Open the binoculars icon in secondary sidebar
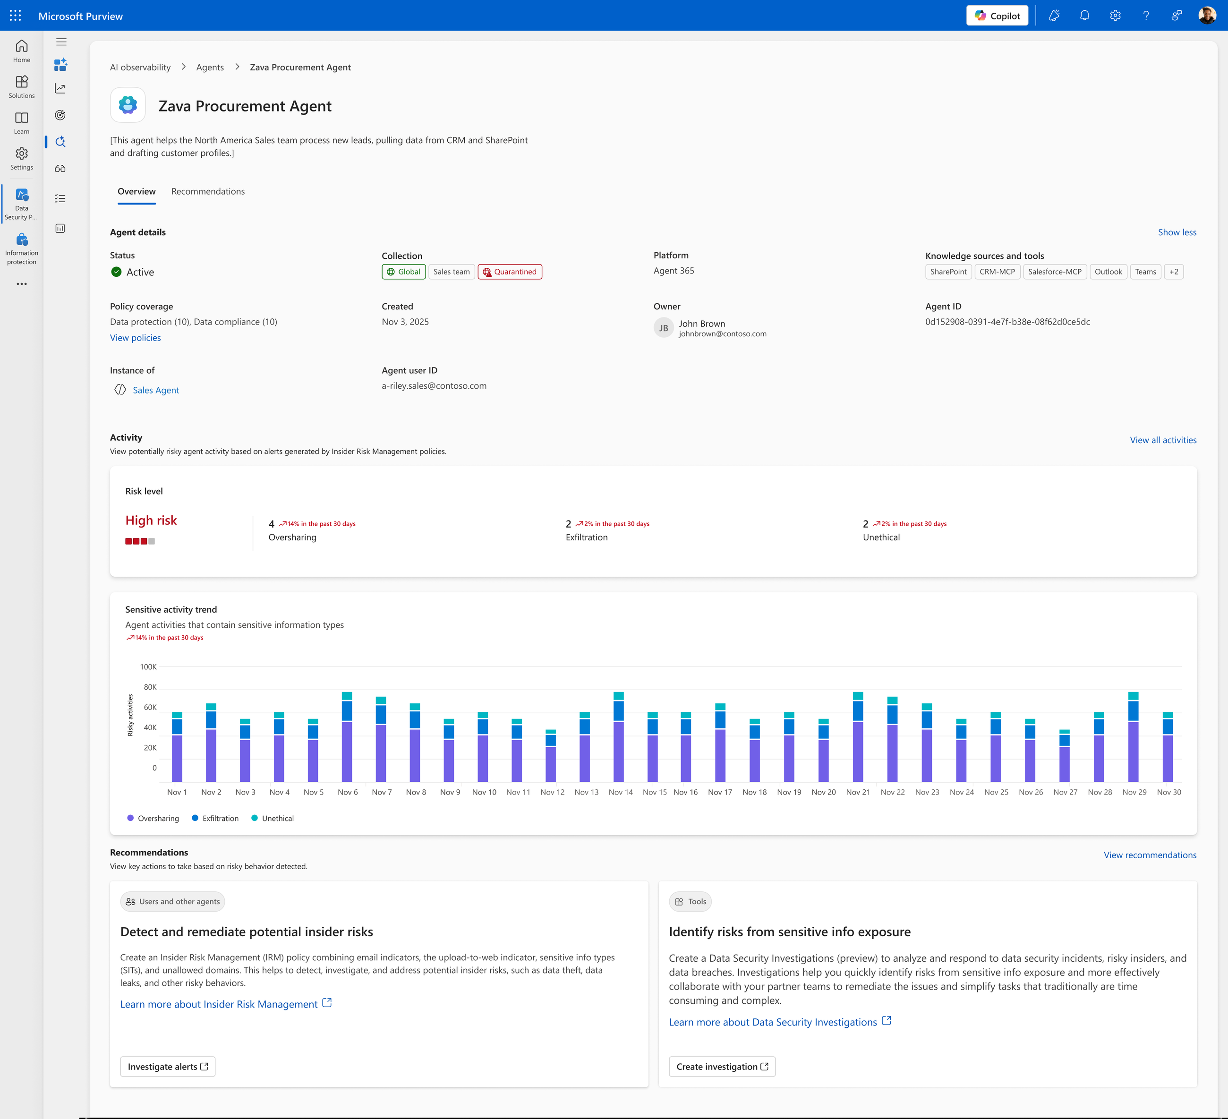Image resolution: width=1228 pixels, height=1119 pixels. pyautogui.click(x=60, y=169)
